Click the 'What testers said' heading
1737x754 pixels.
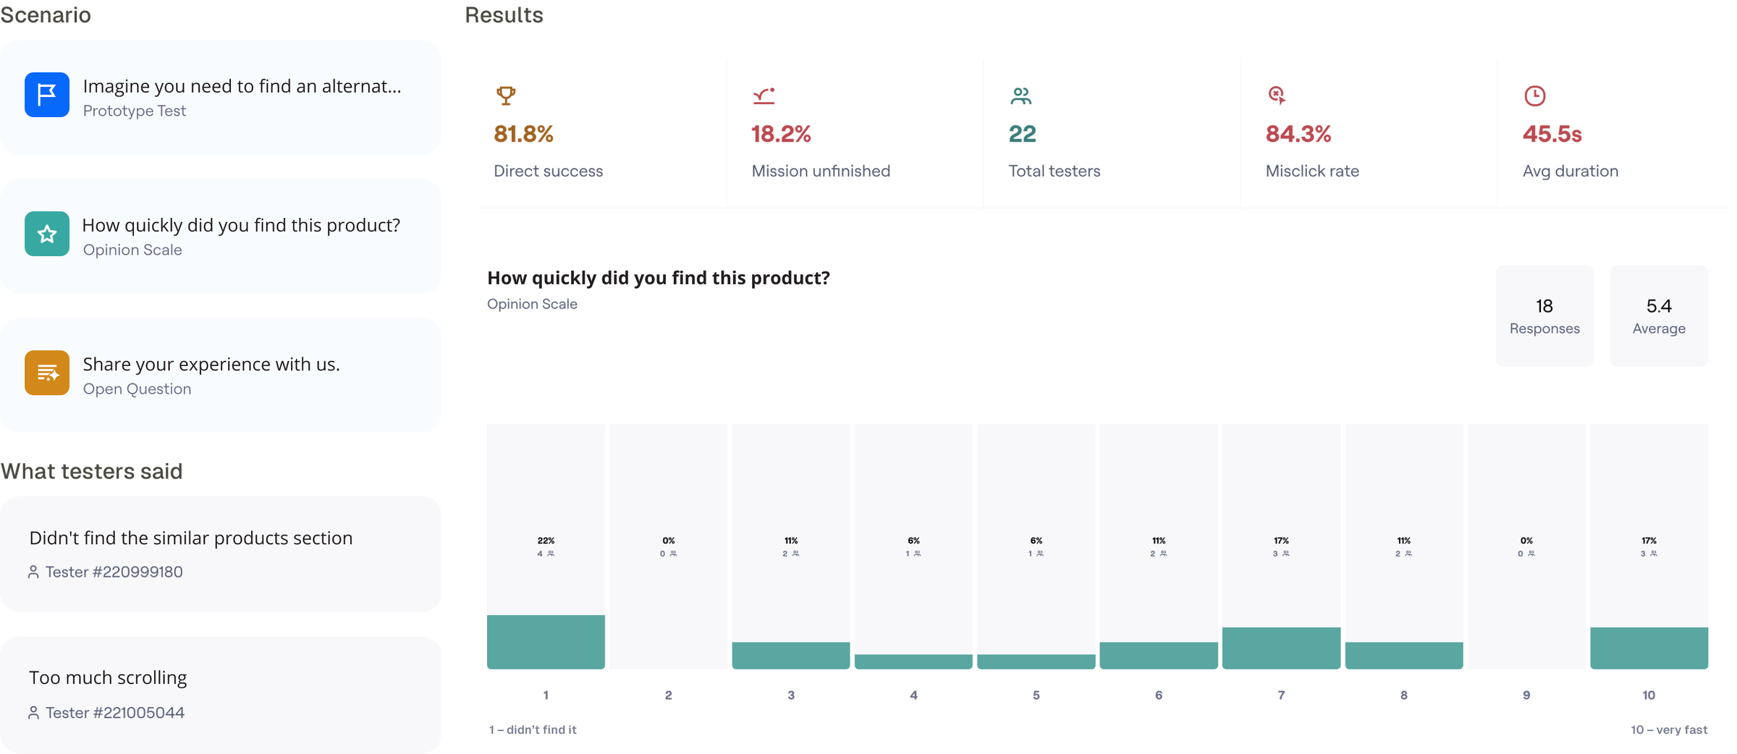tap(92, 471)
